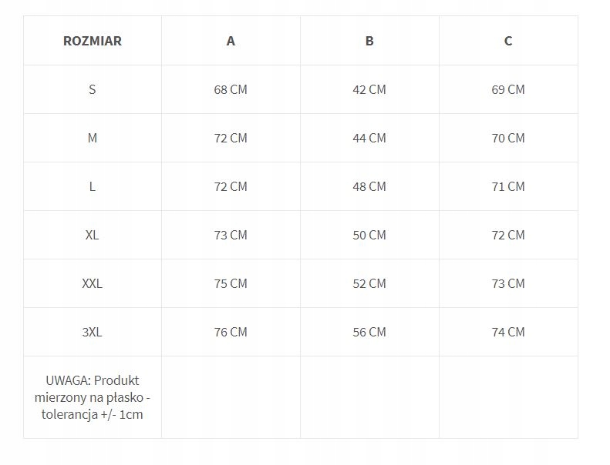Click the column B header

(369, 41)
